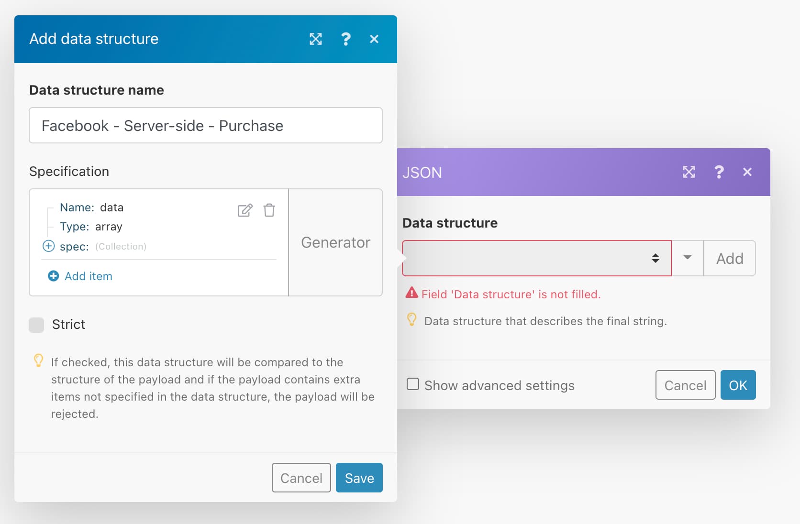Close the Add data structure dialog
This screenshot has width=800, height=524.
pos(374,39)
